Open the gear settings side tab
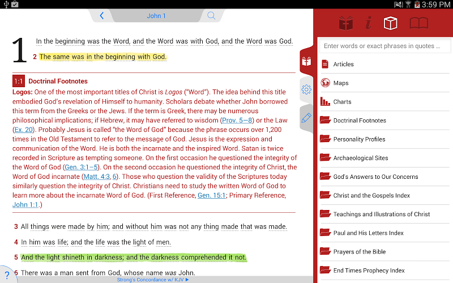Image resolution: width=453 pixels, height=283 pixels. coord(306,89)
